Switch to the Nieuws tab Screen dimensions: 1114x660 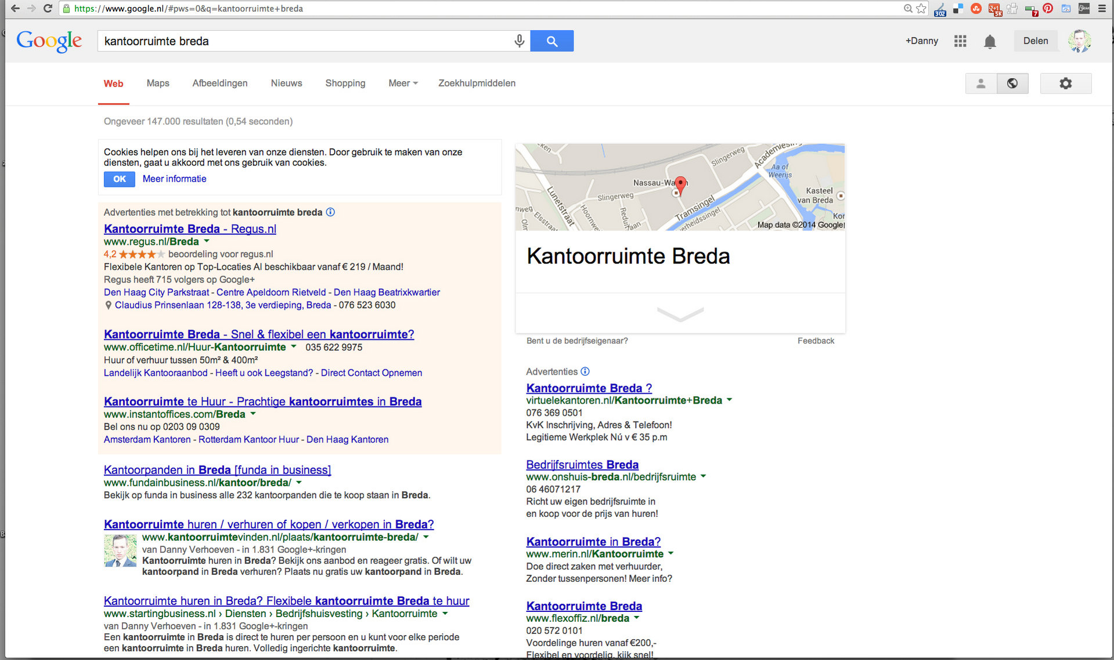tap(287, 83)
